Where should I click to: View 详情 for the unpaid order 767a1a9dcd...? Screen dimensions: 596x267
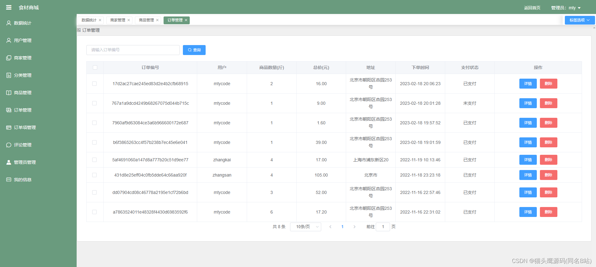[x=528, y=103]
